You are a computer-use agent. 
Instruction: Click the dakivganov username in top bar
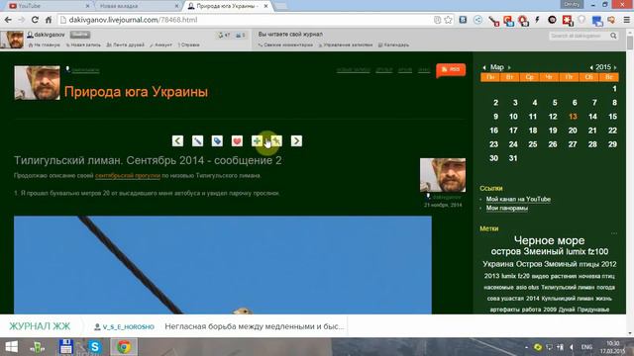pyautogui.click(x=50, y=35)
